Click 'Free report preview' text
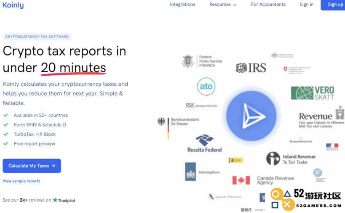Viewport: 345px width, 213px height. [x=34, y=144]
